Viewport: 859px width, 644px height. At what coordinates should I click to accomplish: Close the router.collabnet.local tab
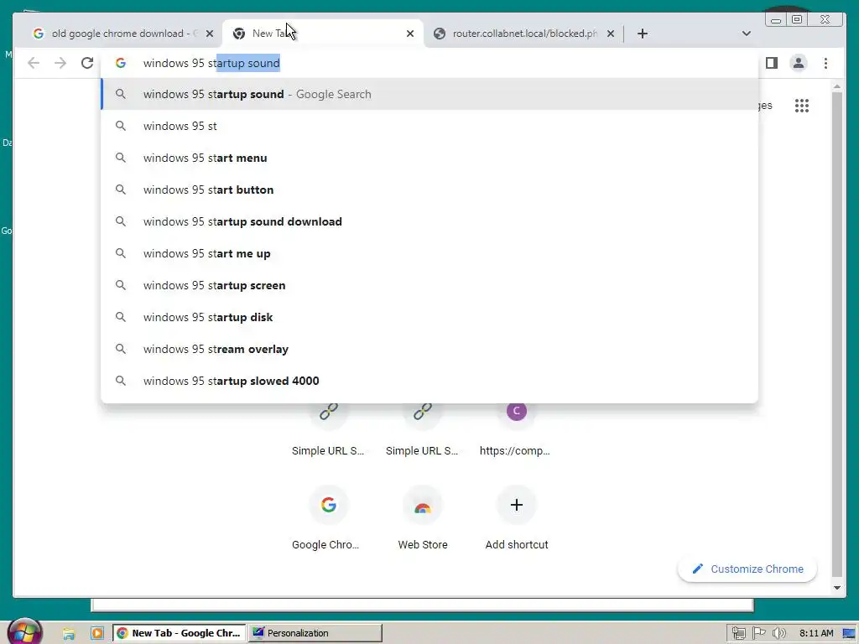click(x=611, y=34)
